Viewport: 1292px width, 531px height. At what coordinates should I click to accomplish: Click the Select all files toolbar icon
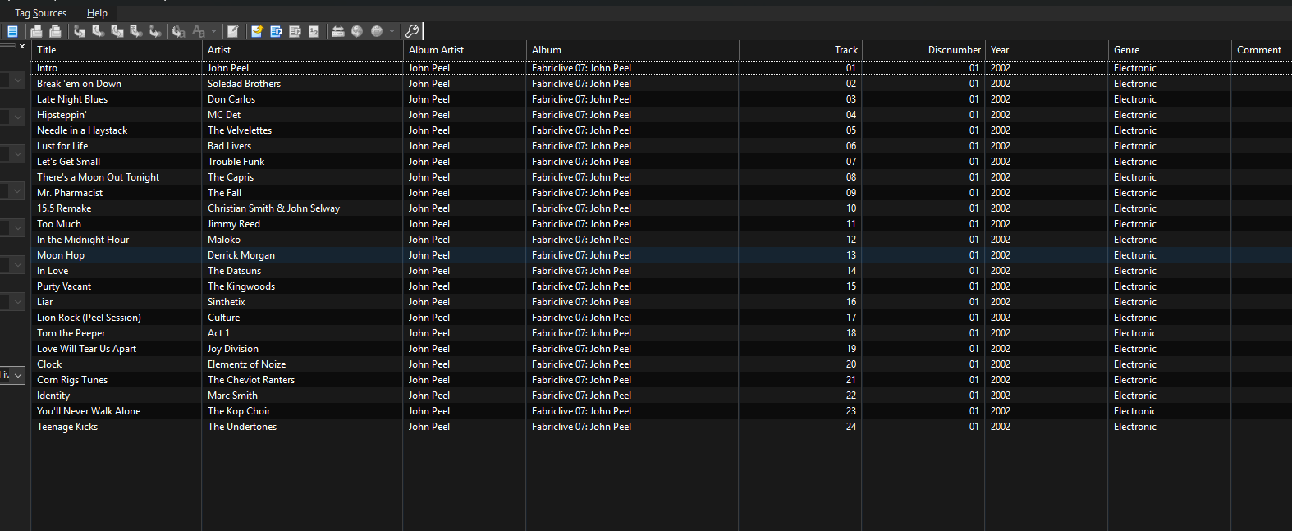click(12, 31)
